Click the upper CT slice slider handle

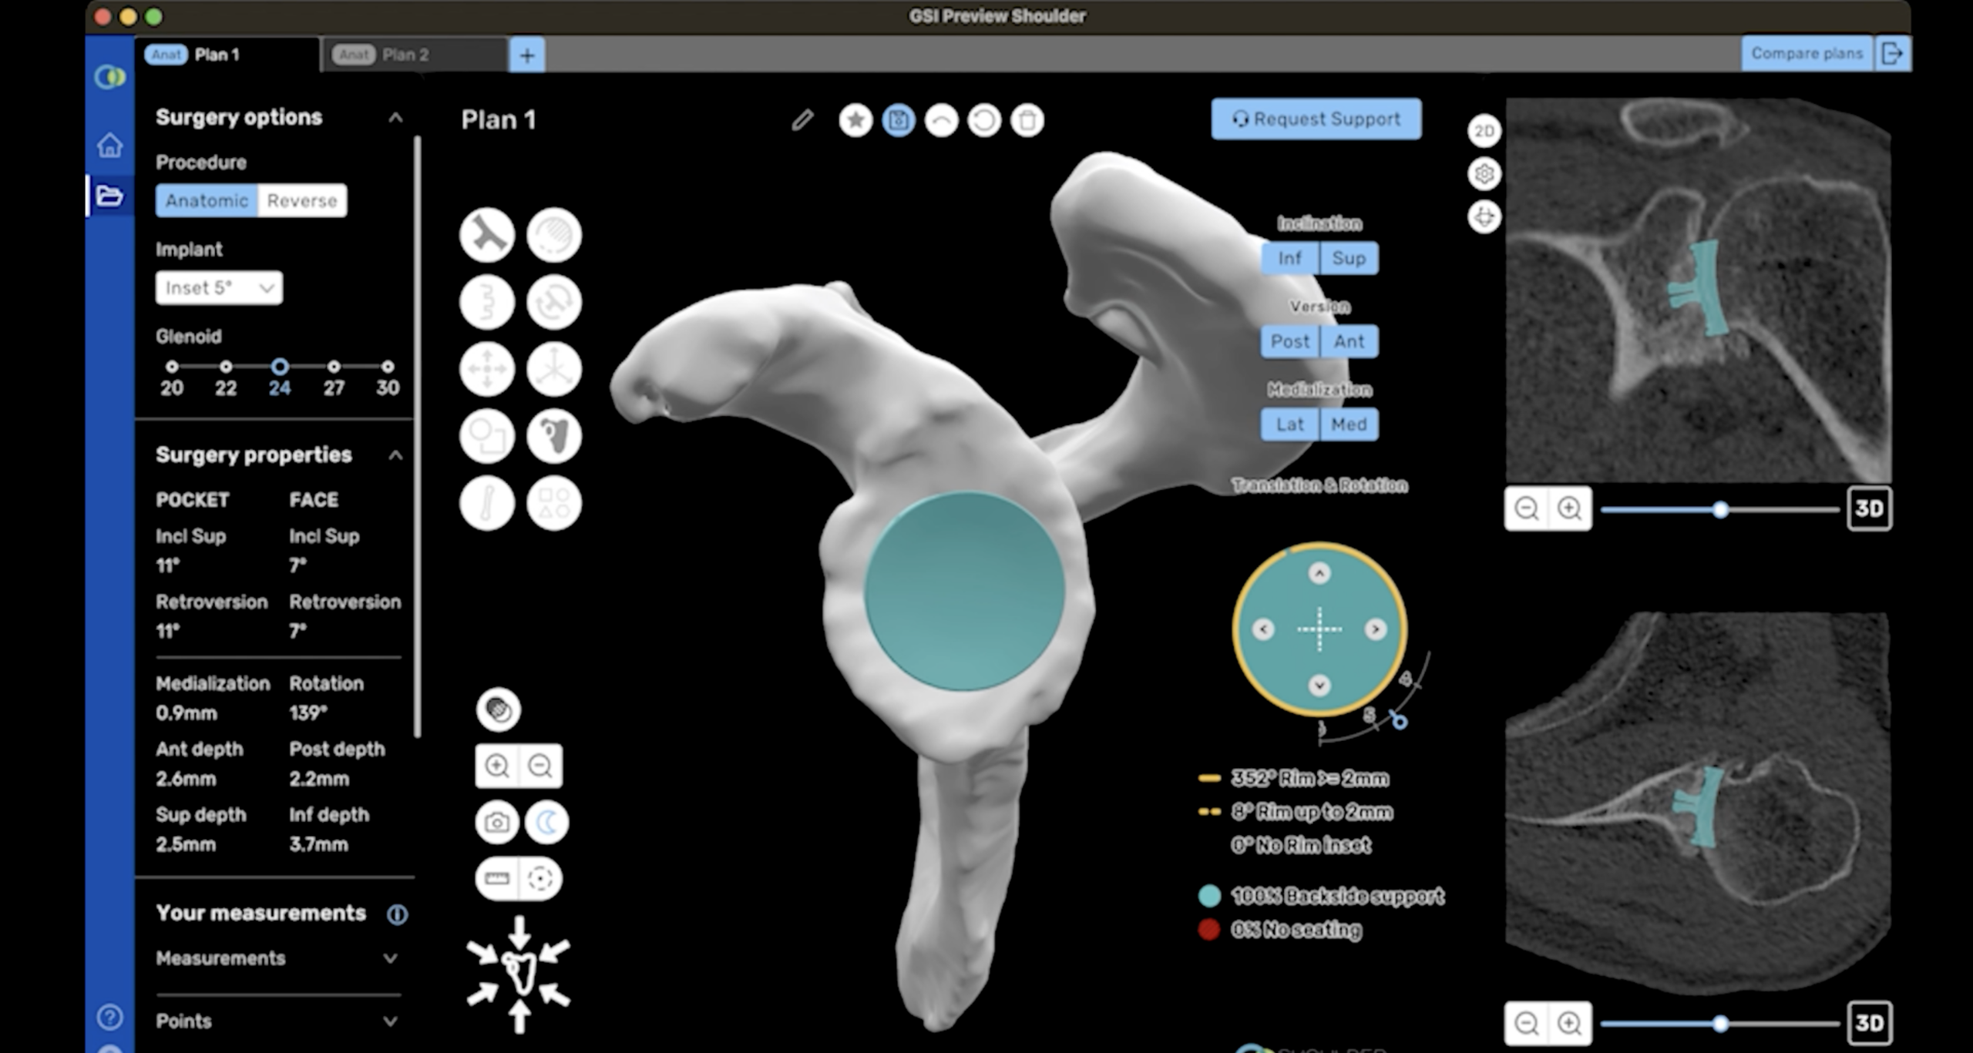pos(1720,509)
